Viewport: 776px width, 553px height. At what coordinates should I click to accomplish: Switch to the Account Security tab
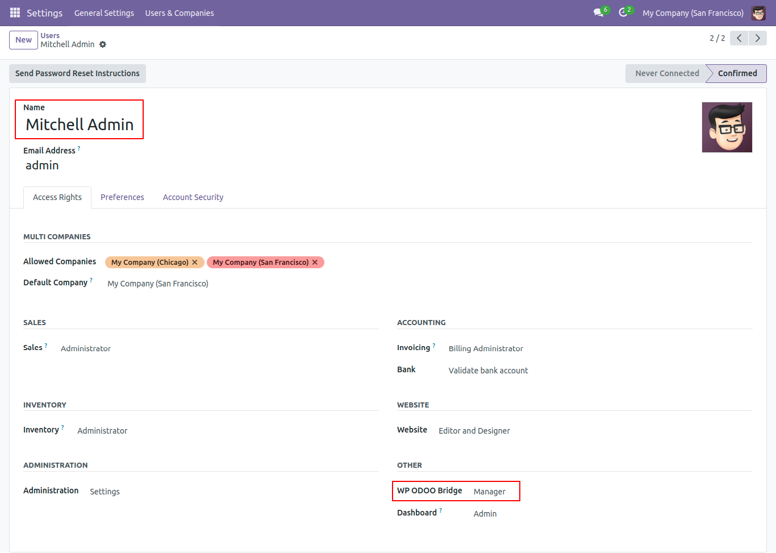pyautogui.click(x=193, y=197)
